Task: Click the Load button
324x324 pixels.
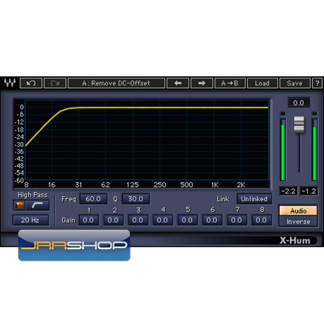Action: tap(262, 83)
